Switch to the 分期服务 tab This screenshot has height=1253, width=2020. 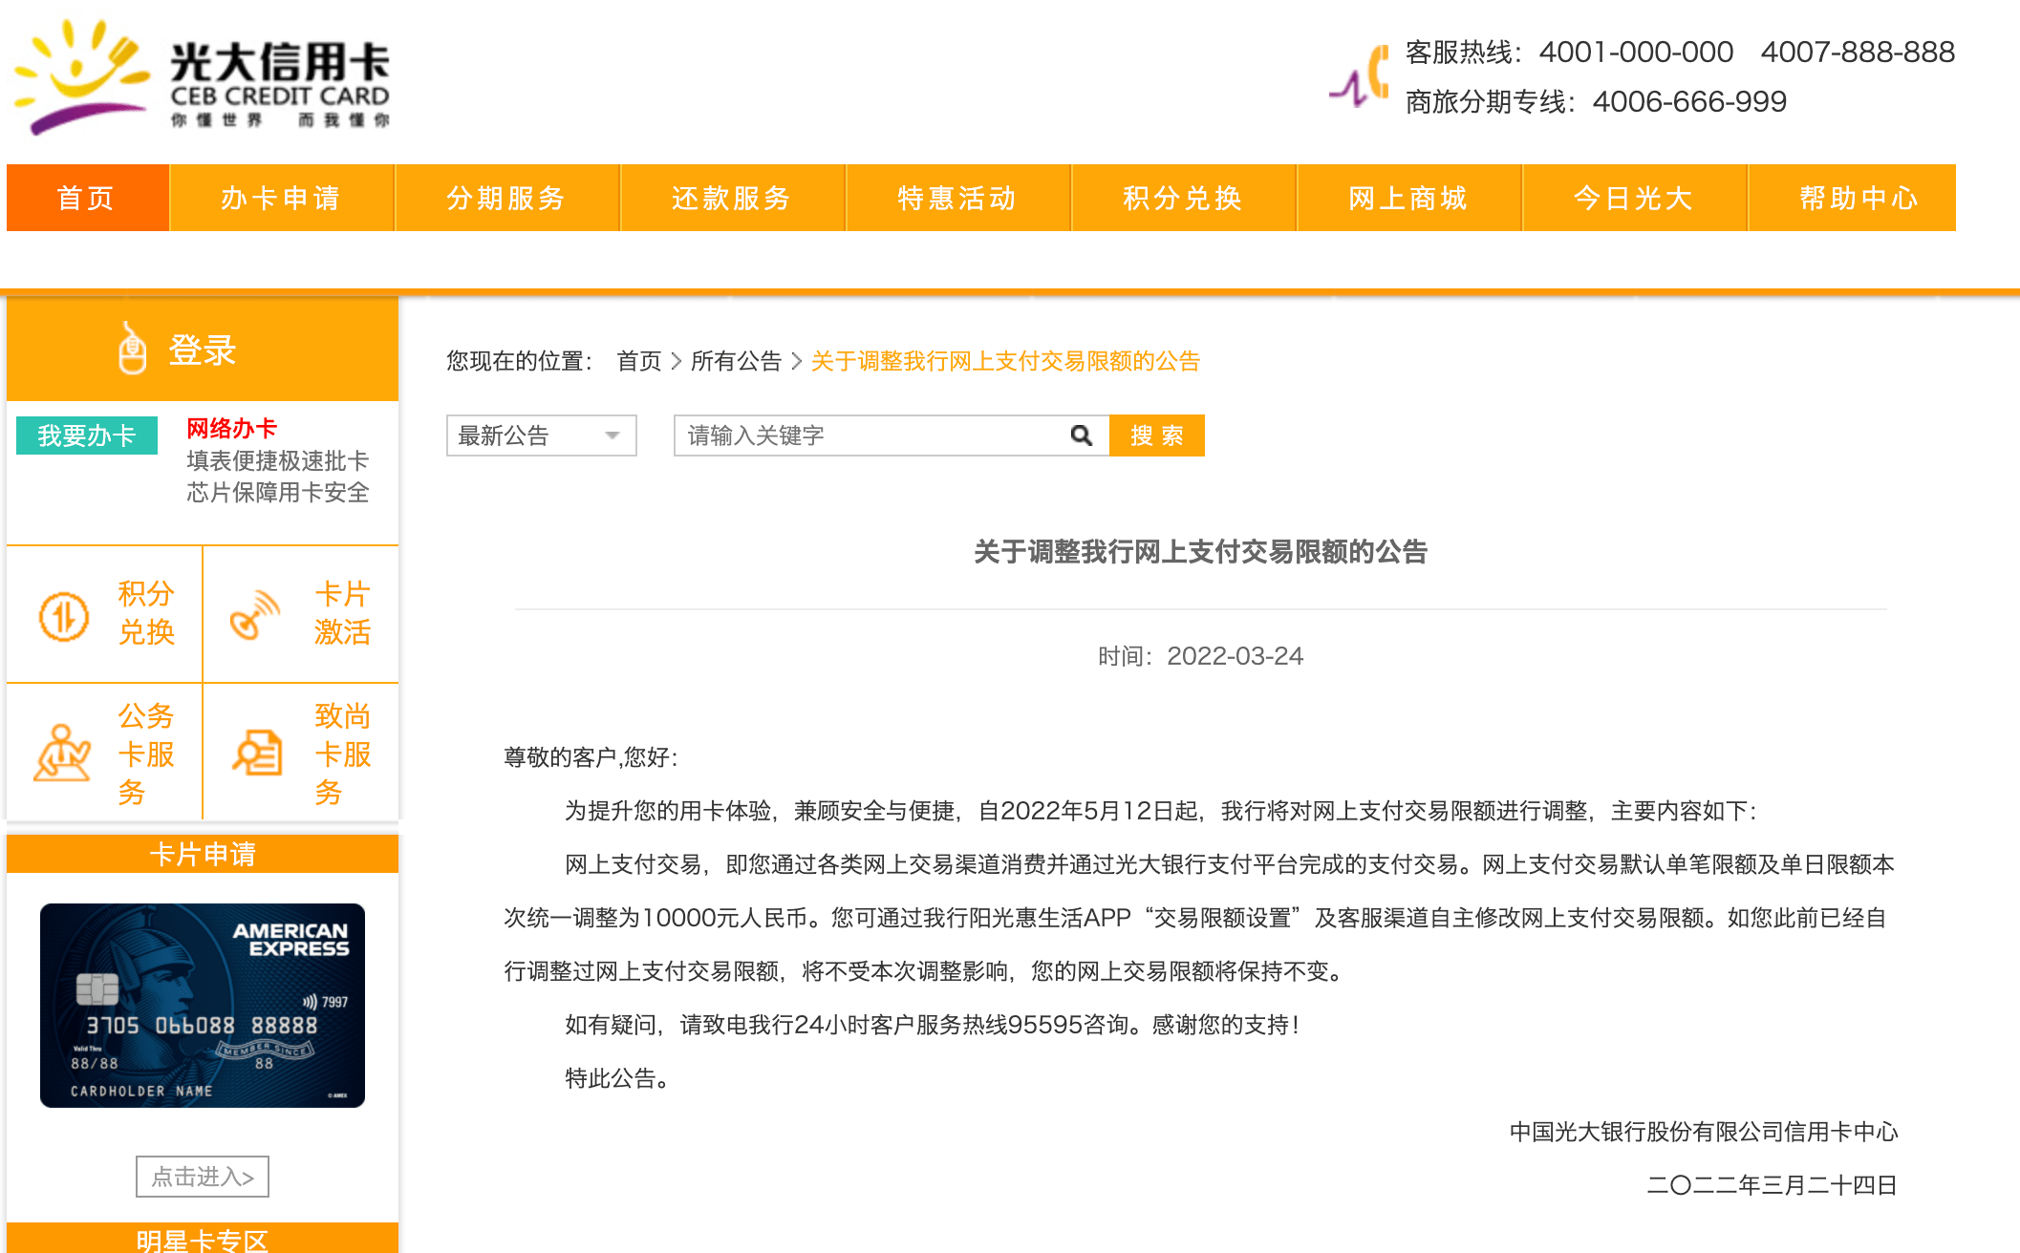[x=506, y=198]
